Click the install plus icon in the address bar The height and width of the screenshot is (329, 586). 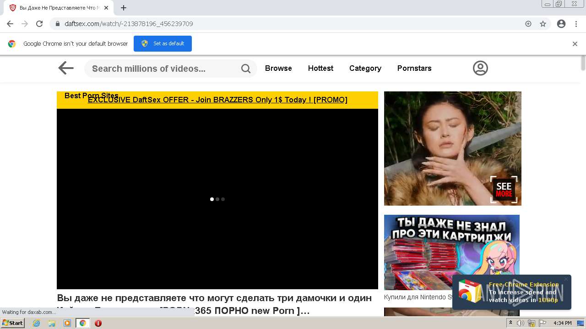click(528, 24)
